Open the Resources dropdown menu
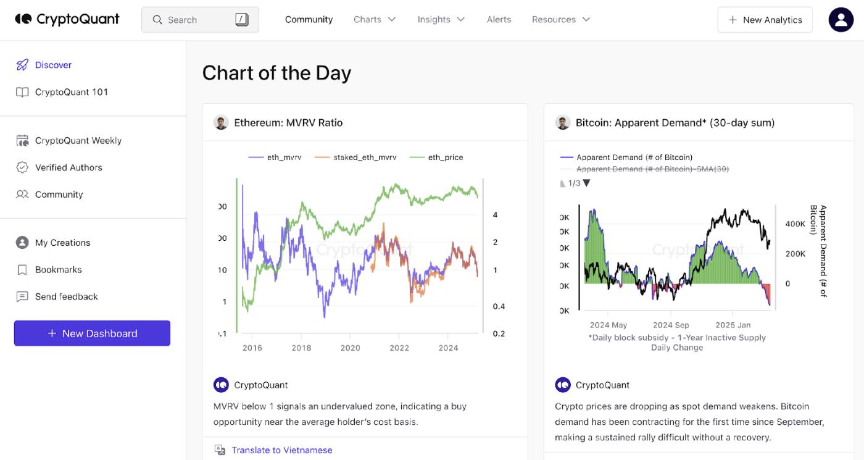The height and width of the screenshot is (460, 864). point(561,20)
